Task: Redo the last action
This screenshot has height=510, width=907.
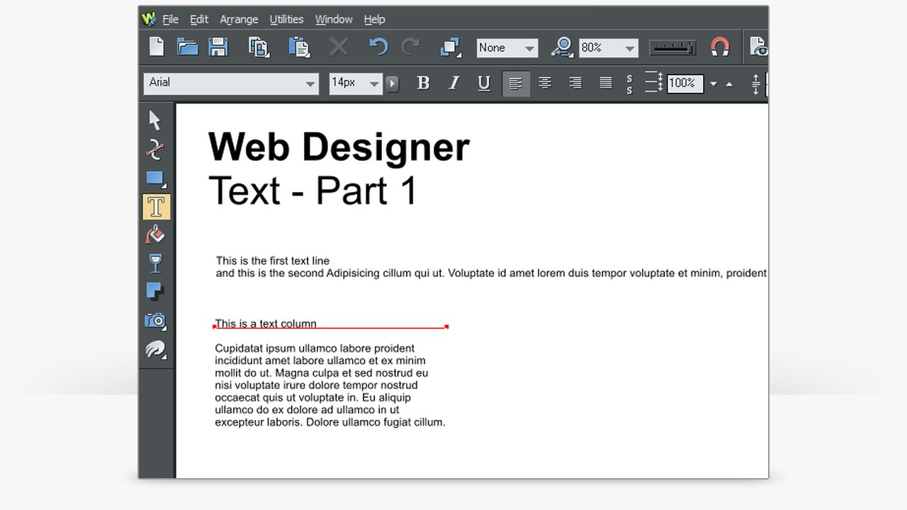Action: 410,47
